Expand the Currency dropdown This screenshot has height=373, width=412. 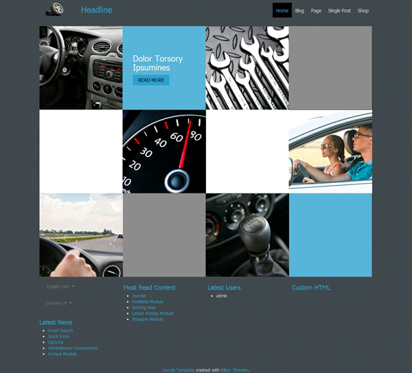point(58,303)
